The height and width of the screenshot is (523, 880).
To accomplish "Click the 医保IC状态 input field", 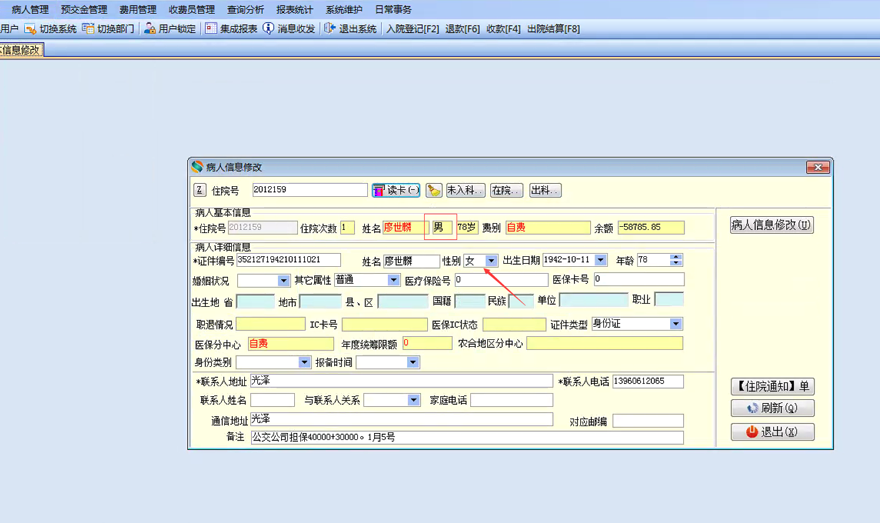I will pos(514,324).
